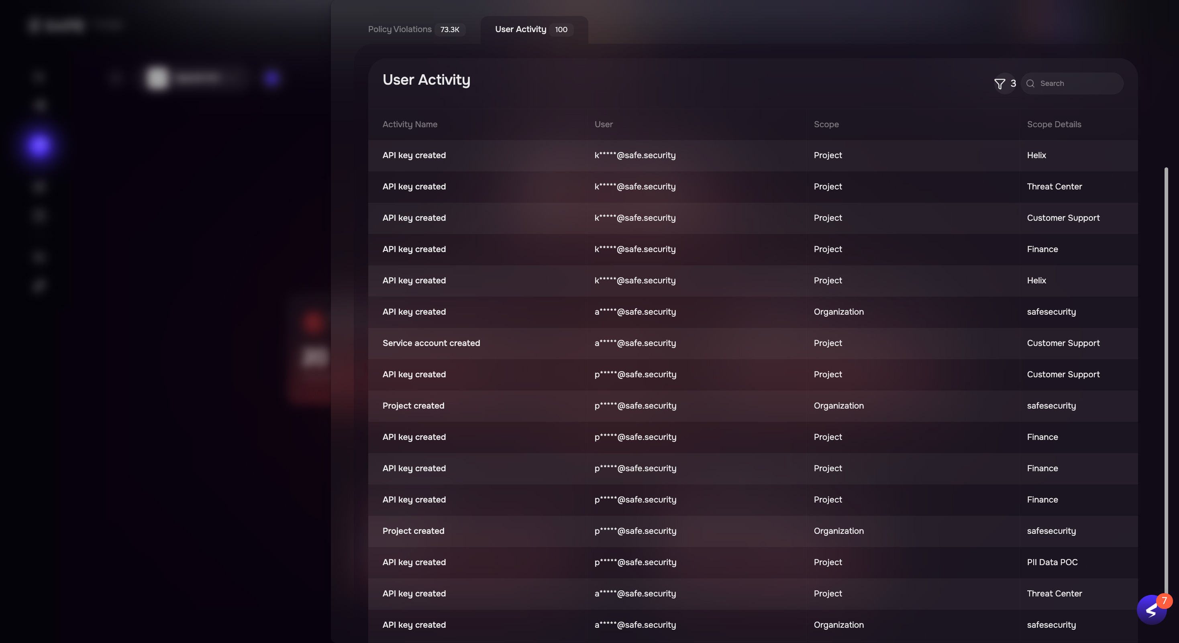Click the PII Data POC scope details
Screen dimensions: 1179x643
click(x=1052, y=562)
